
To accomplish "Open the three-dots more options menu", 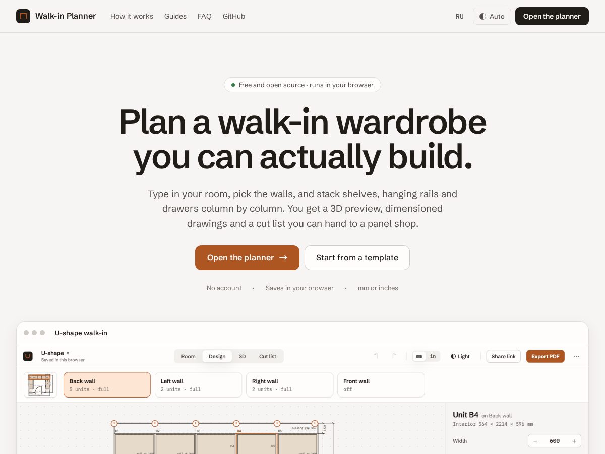I will click(x=576, y=356).
